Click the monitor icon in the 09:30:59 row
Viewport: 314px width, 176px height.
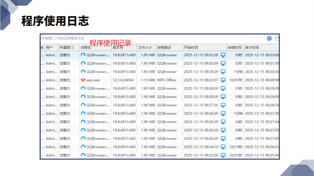point(223,64)
